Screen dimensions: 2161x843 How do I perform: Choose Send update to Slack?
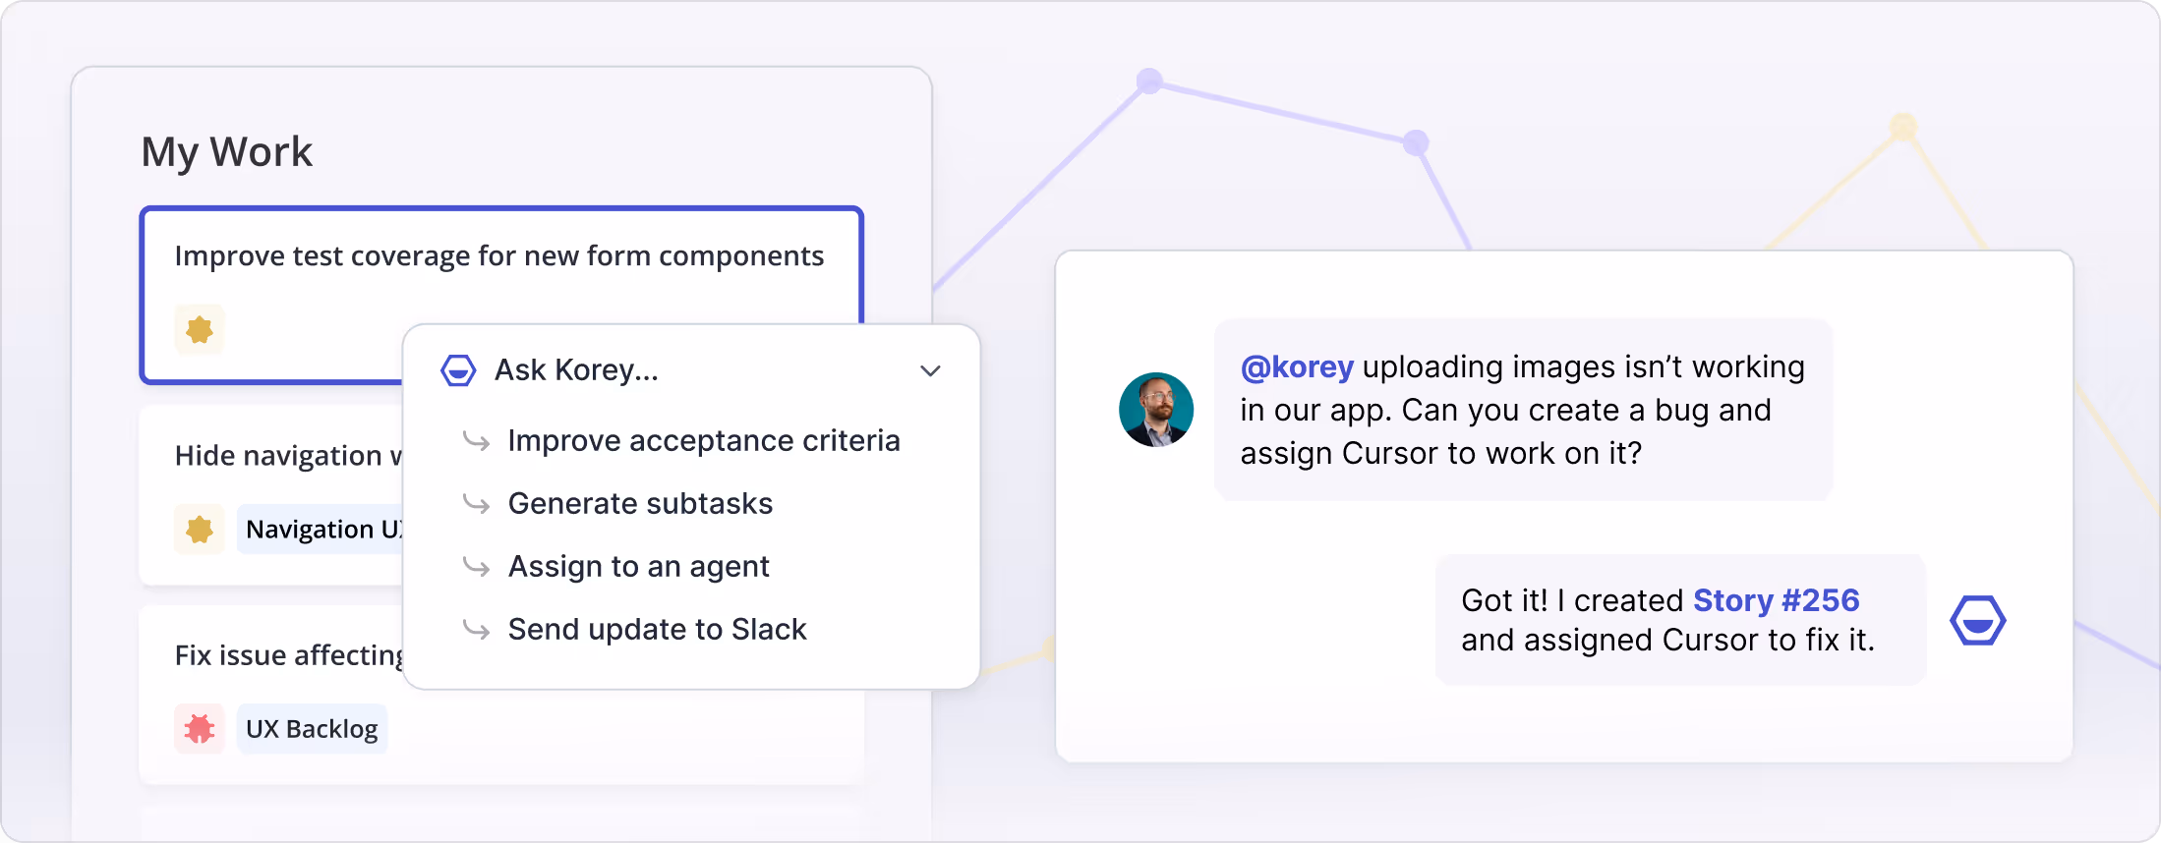(x=657, y=630)
